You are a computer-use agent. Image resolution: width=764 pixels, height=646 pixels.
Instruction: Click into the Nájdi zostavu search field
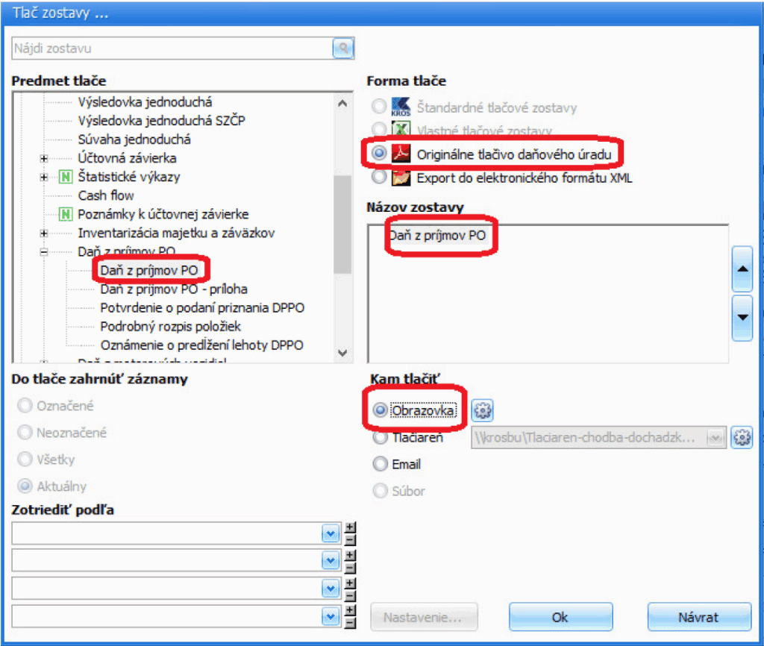[172, 48]
